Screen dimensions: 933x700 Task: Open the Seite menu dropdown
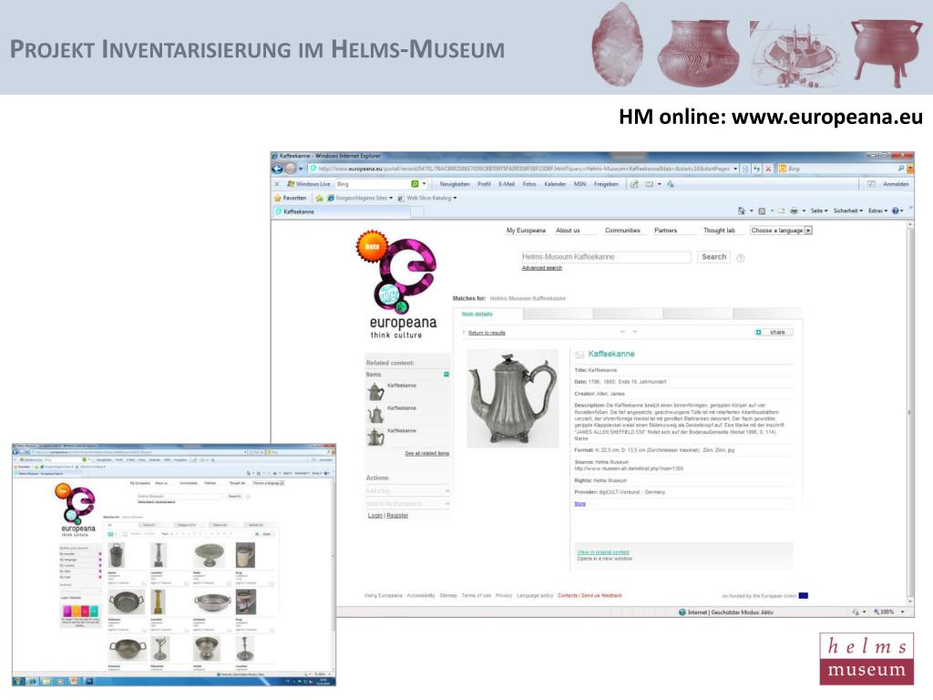click(819, 211)
